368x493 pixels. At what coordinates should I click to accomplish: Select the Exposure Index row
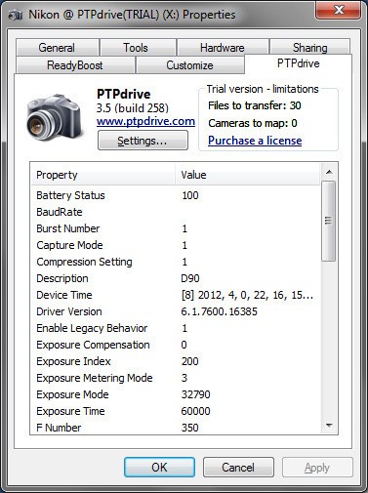(176, 361)
